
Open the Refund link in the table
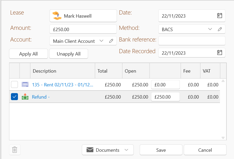tap(41, 97)
